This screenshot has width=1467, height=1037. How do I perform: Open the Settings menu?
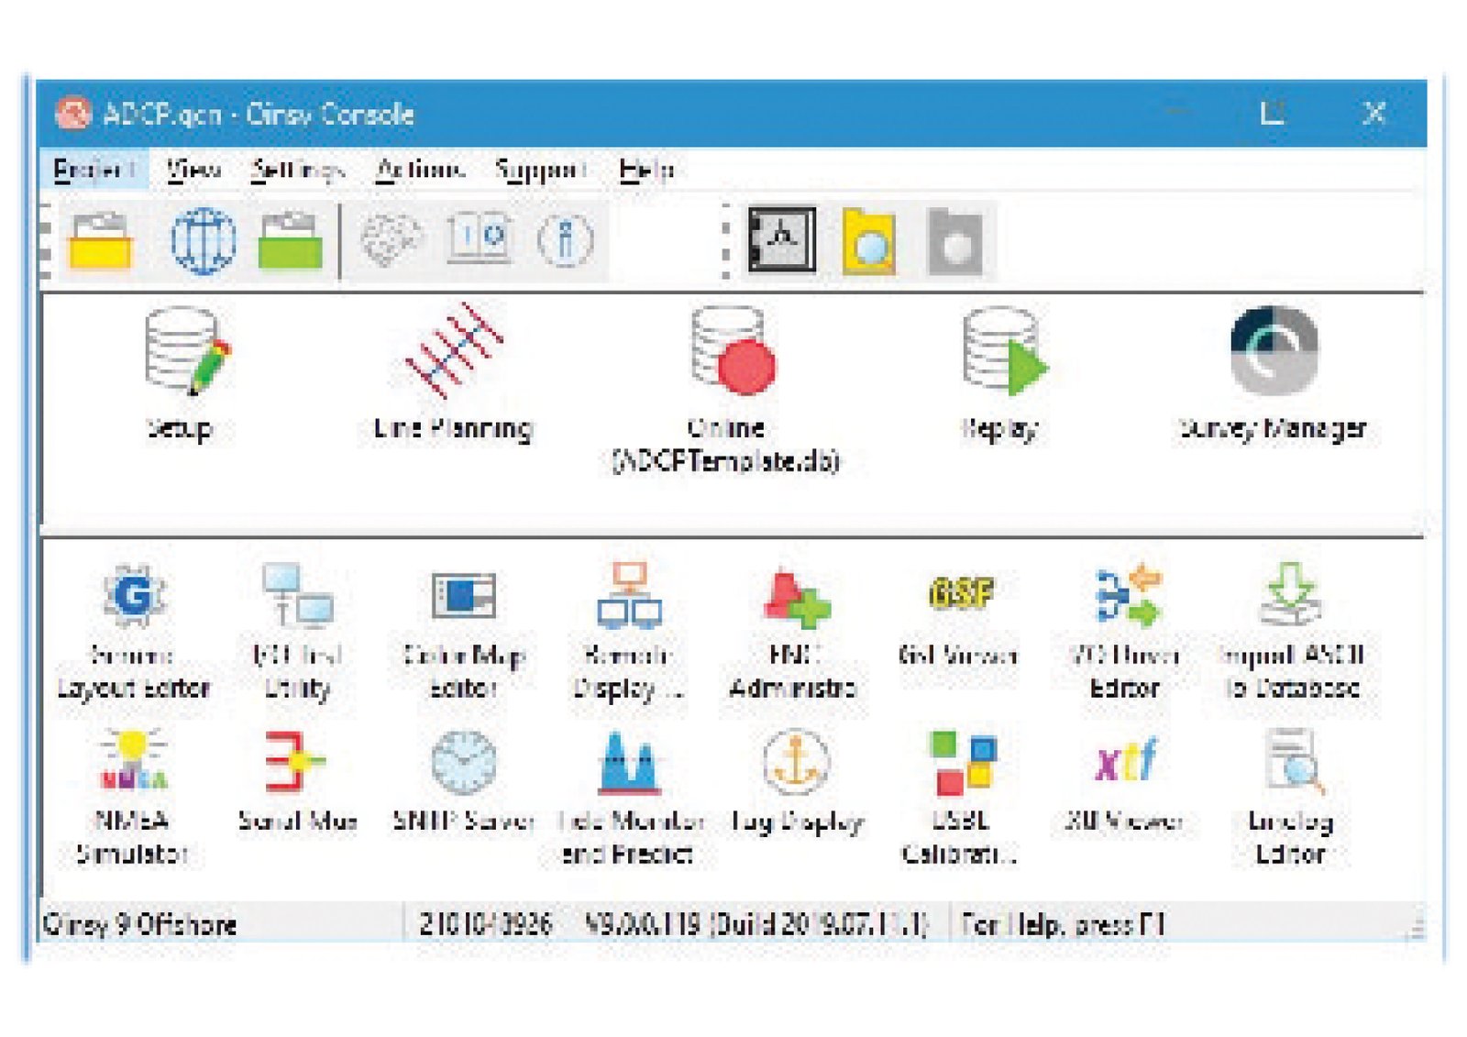297,170
